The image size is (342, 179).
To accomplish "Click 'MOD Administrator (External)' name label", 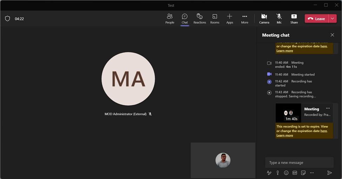I will pos(126,114).
